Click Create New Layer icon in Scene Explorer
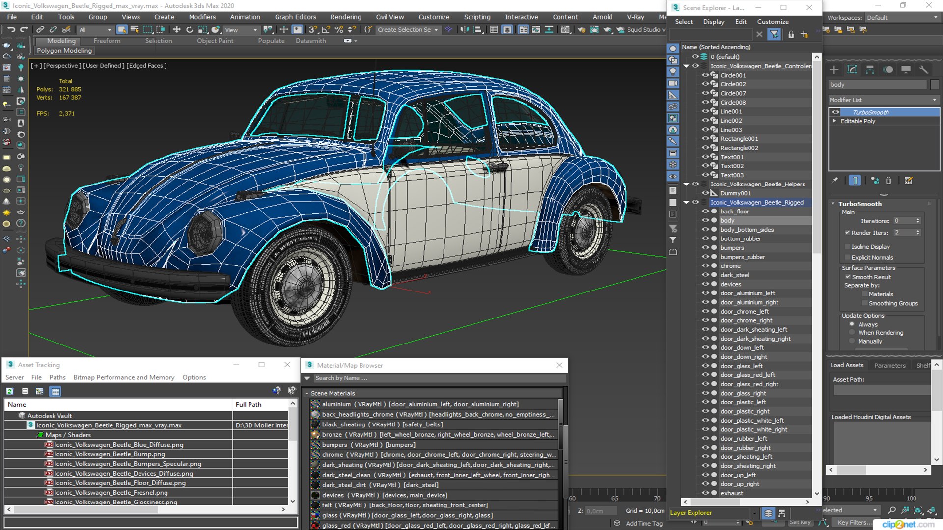Screen dimensions: 943x530 pos(804,34)
